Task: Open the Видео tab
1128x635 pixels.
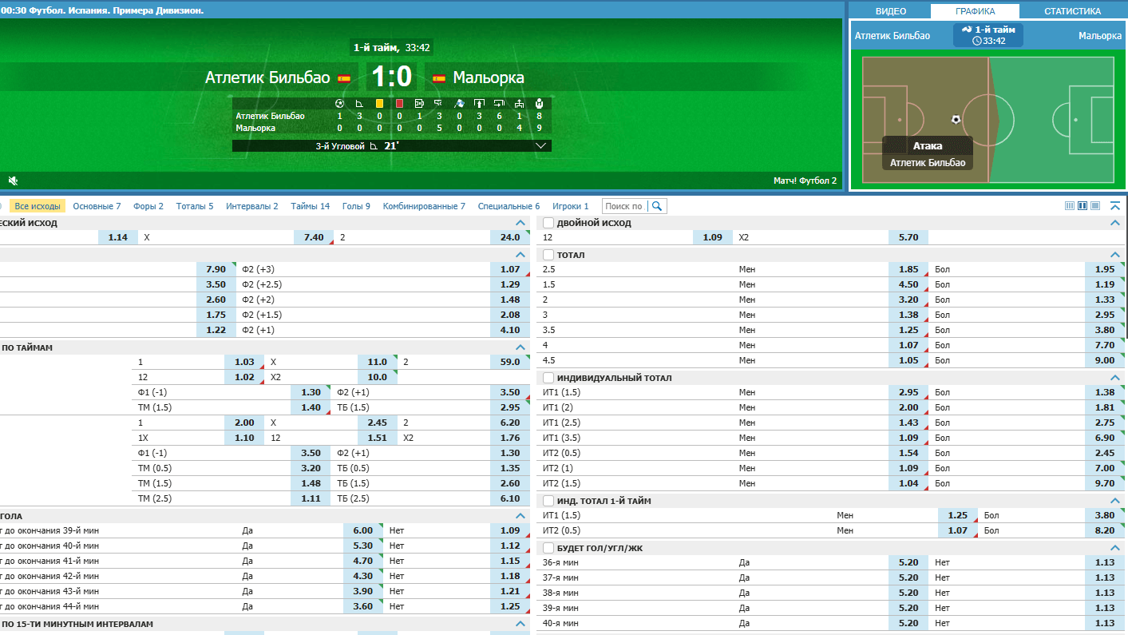Action: 890,11
